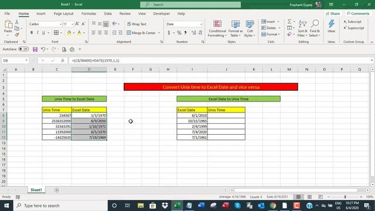375x211 pixels.
Task: Open the Formulas tab
Action: click(88, 13)
